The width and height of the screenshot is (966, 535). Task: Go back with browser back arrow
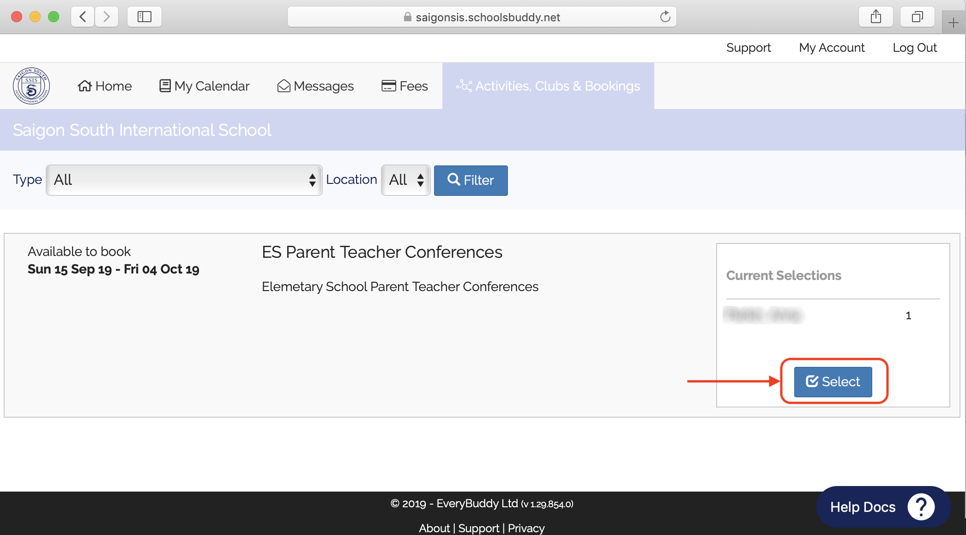pyautogui.click(x=83, y=17)
